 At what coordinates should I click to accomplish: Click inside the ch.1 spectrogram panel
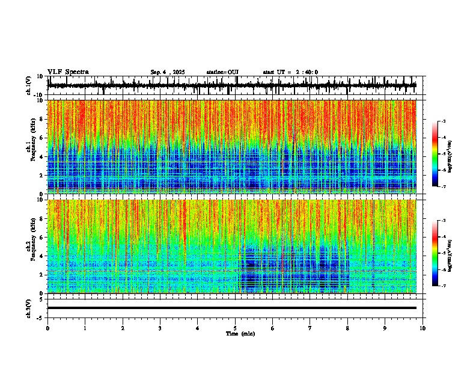click(232, 147)
